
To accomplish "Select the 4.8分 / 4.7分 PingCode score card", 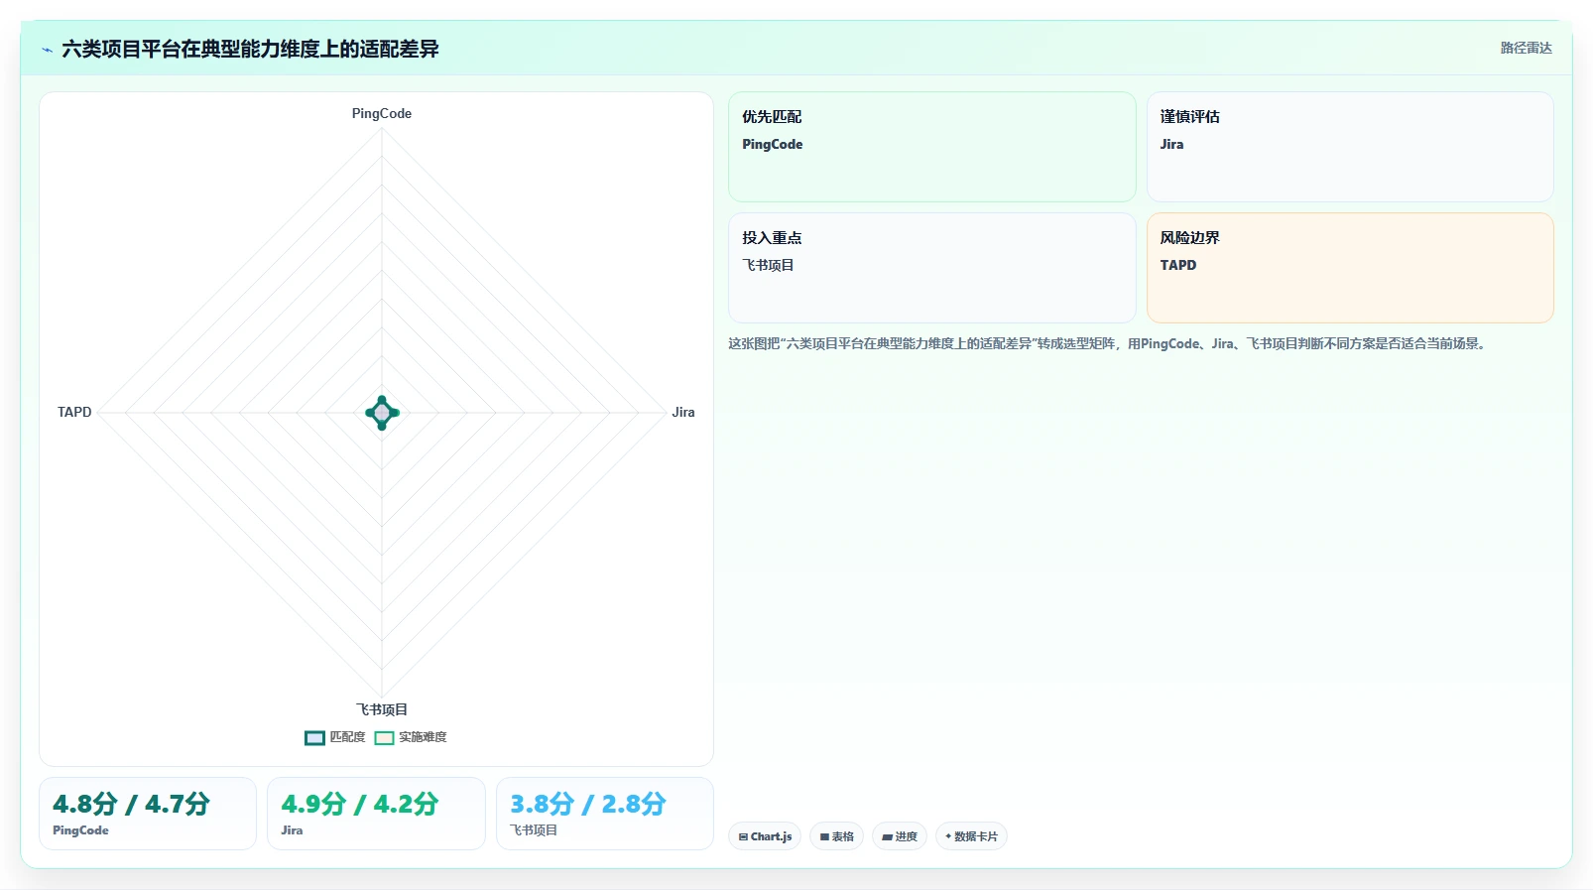I will [148, 814].
